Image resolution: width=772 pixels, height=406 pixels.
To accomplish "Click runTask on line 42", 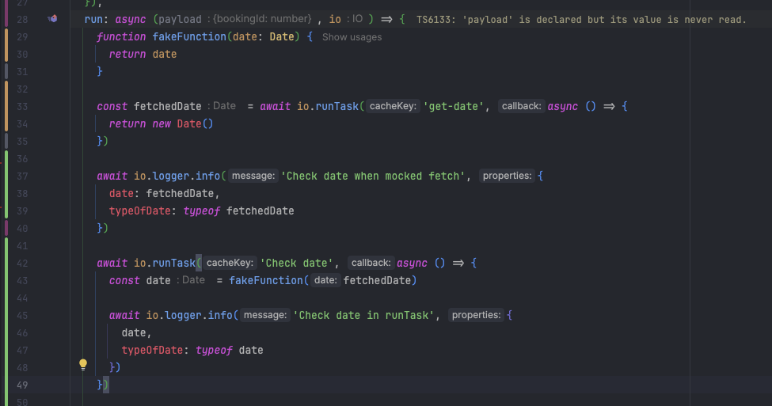I will 173,264.
